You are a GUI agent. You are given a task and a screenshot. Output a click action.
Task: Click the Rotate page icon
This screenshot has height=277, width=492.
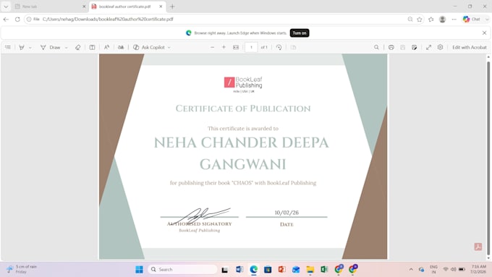coord(279,47)
